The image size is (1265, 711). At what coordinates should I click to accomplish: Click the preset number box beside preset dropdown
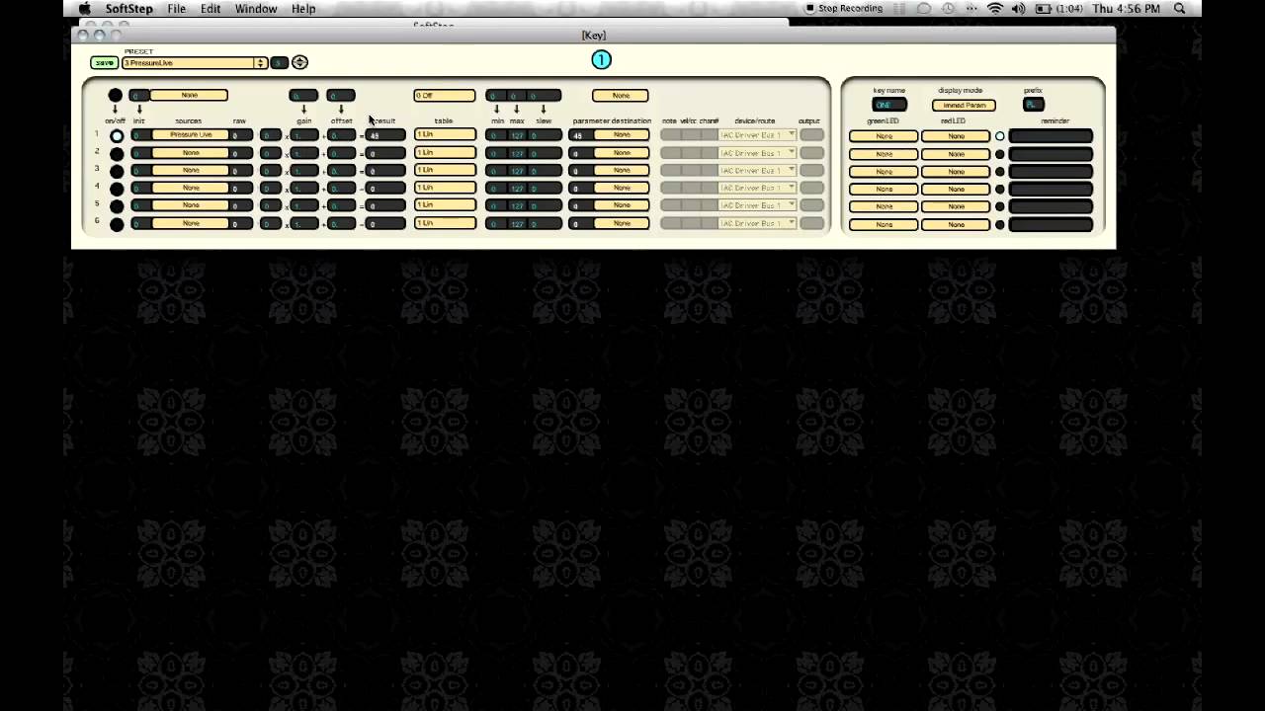coord(279,63)
